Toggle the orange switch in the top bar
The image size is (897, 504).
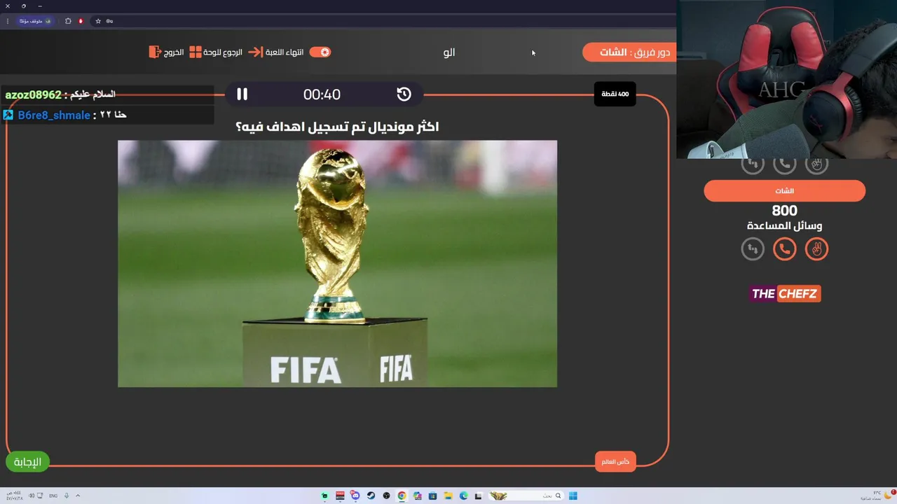(x=320, y=52)
